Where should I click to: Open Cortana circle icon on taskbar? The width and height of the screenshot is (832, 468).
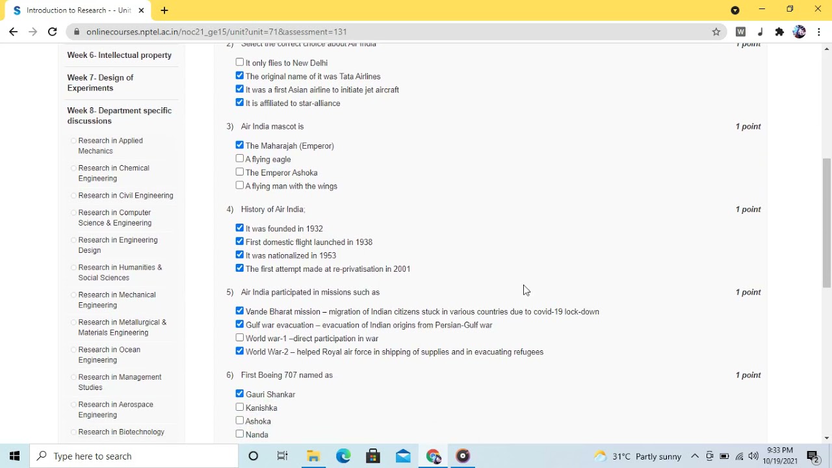click(253, 456)
